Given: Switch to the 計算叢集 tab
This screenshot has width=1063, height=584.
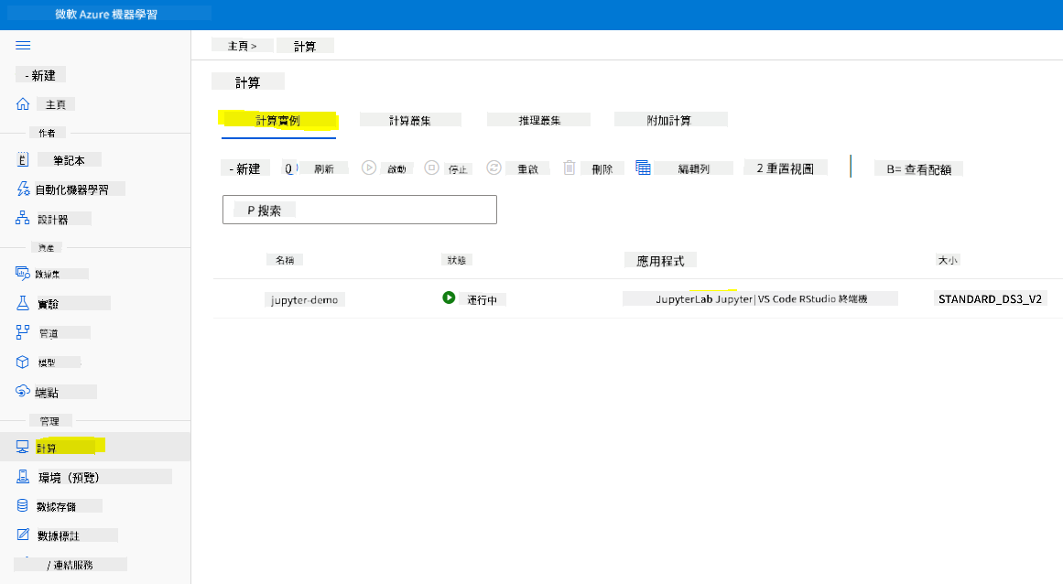Looking at the screenshot, I should pos(410,120).
